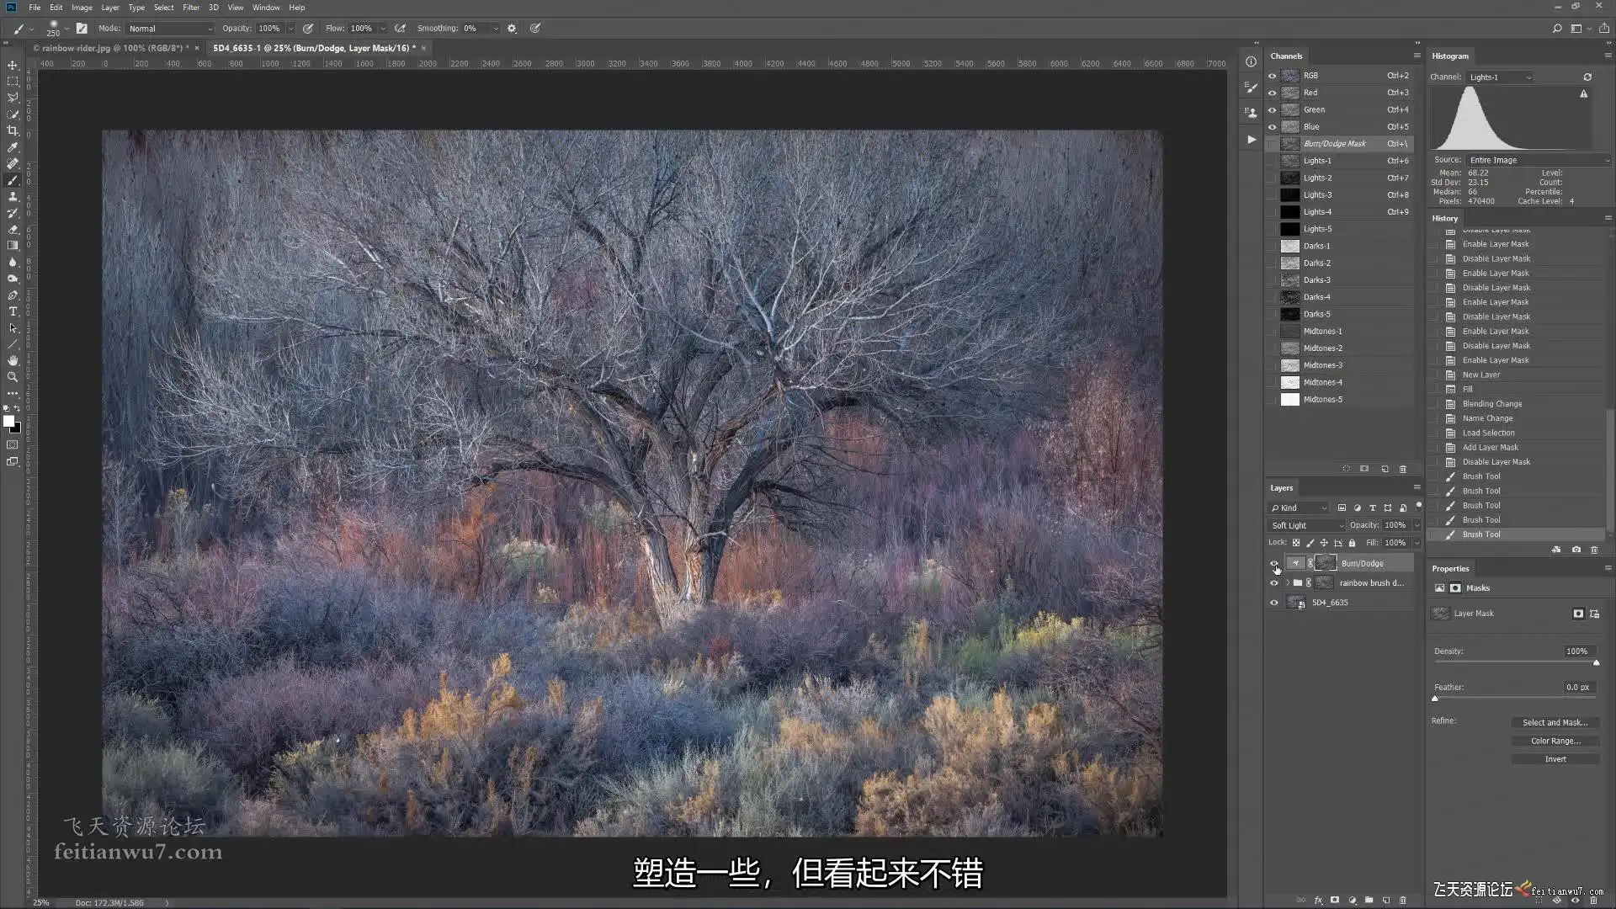
Task: Toggle visibility of rainbow brush group
Action: [1273, 582]
